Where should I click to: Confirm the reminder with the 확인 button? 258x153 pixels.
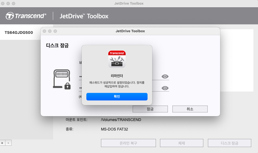(117, 97)
